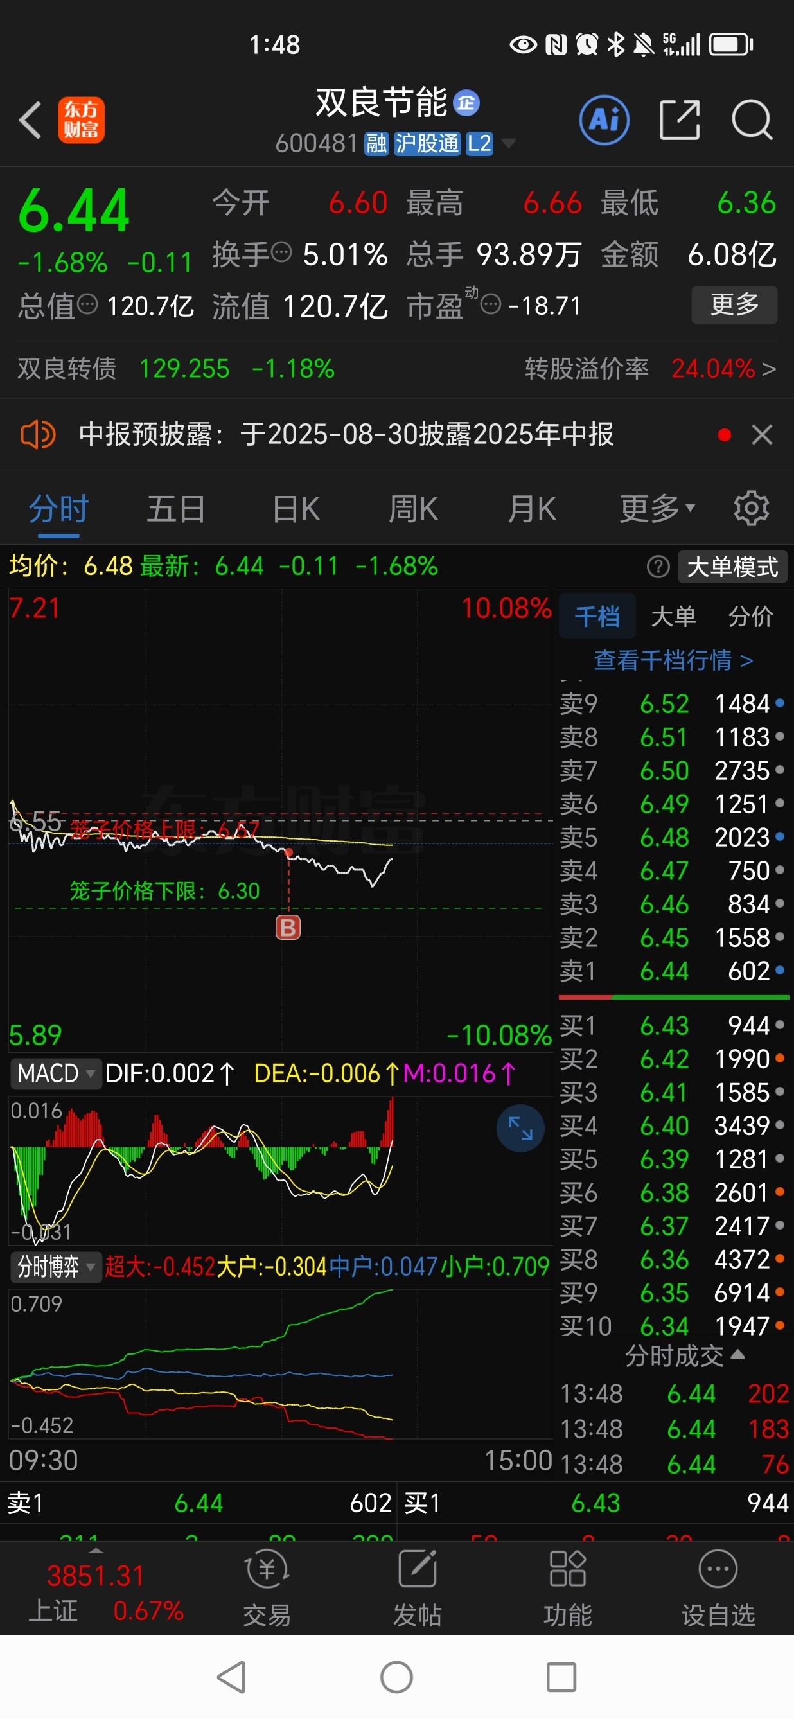Open the MACD indicator dropdown

tap(56, 1073)
